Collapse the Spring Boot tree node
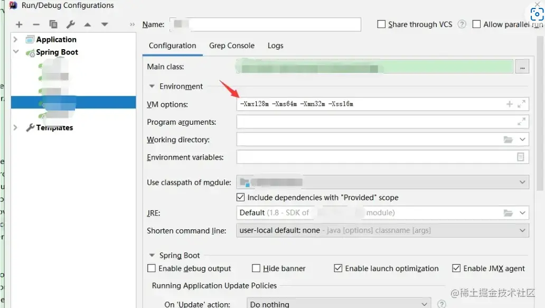Image resolution: width=545 pixels, height=308 pixels. 16,51
